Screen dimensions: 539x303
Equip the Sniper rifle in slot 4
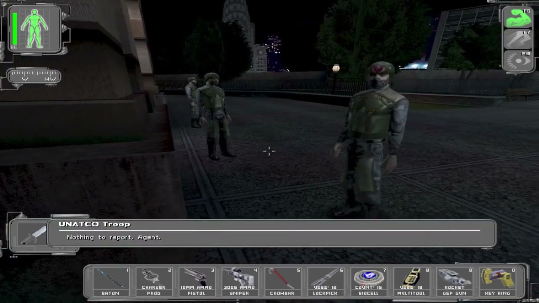click(239, 281)
